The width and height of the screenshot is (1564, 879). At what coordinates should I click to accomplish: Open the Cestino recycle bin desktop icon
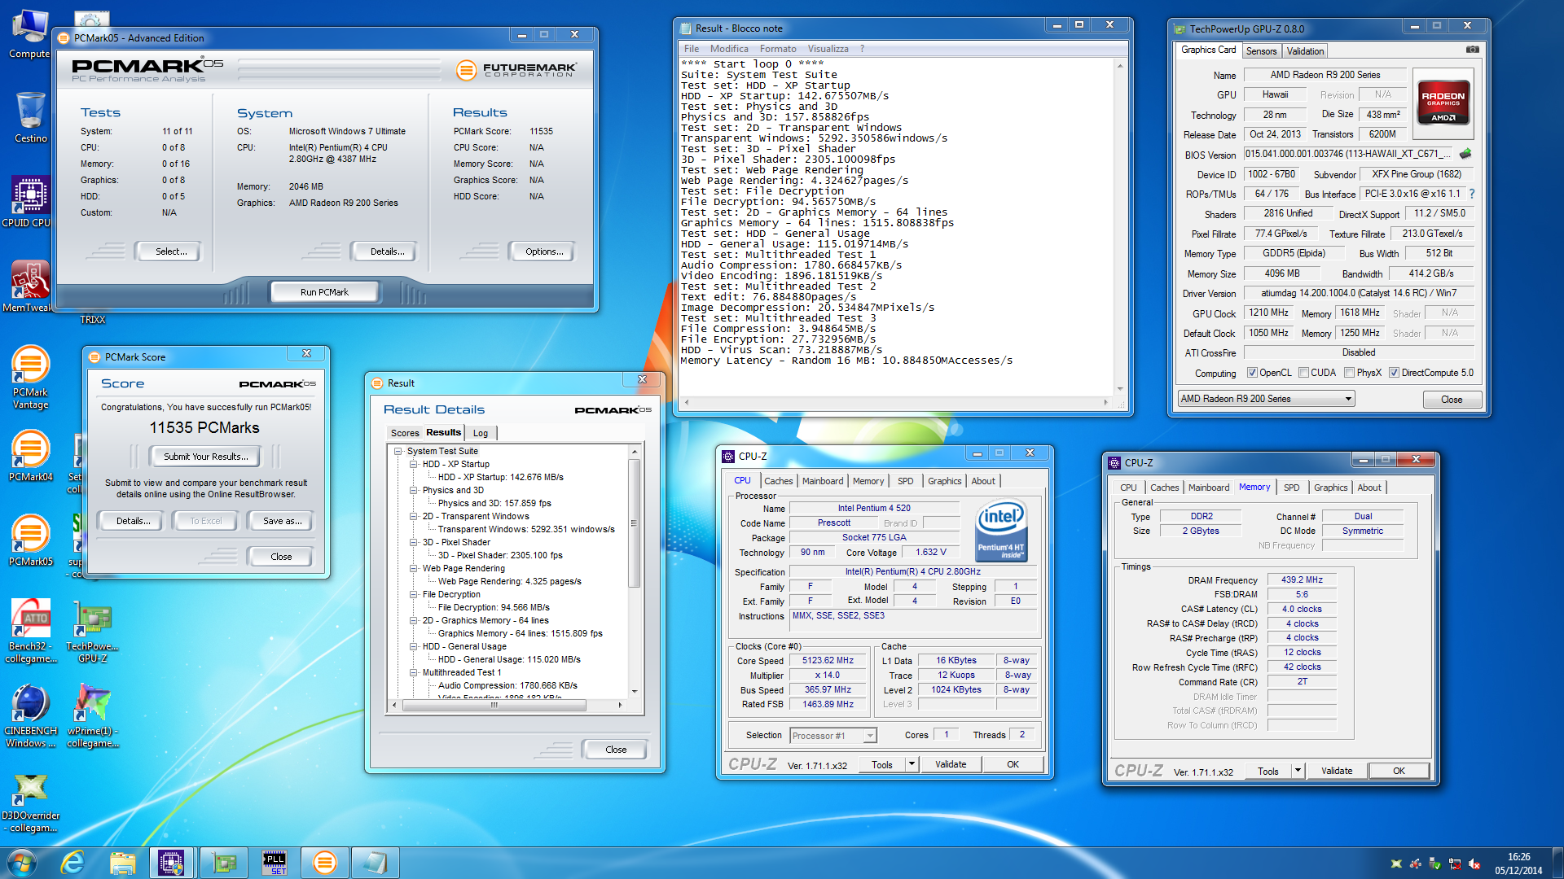click(x=30, y=117)
